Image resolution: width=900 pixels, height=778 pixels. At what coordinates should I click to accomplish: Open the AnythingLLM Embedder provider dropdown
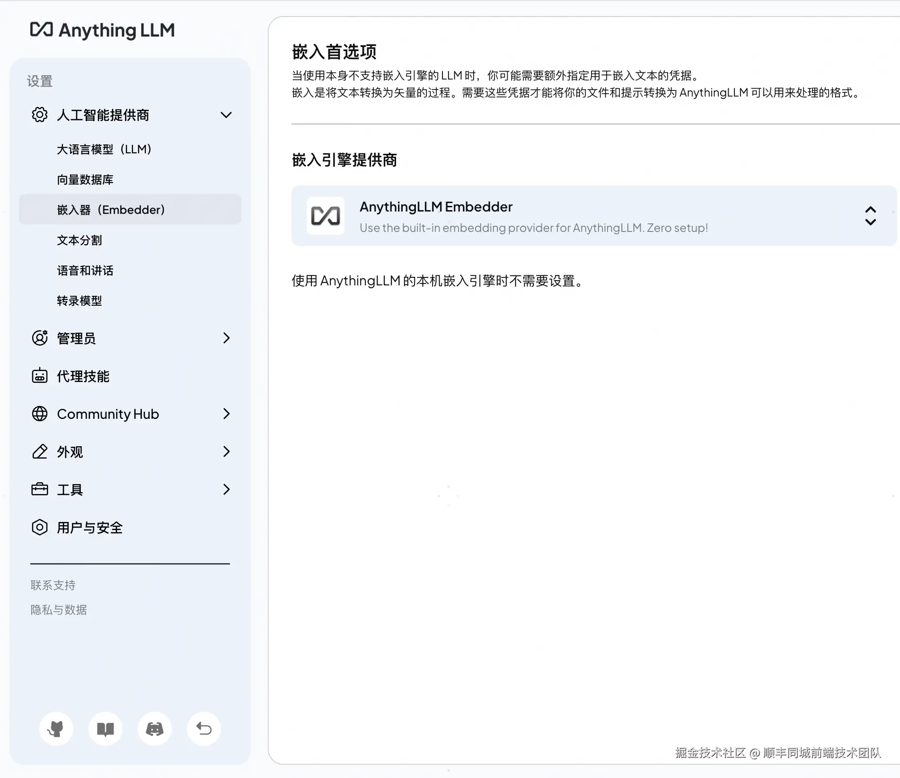pos(871,216)
